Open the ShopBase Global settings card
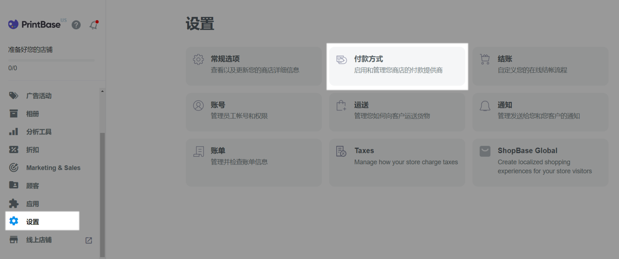Image resolution: width=619 pixels, height=259 pixels. pos(540,163)
